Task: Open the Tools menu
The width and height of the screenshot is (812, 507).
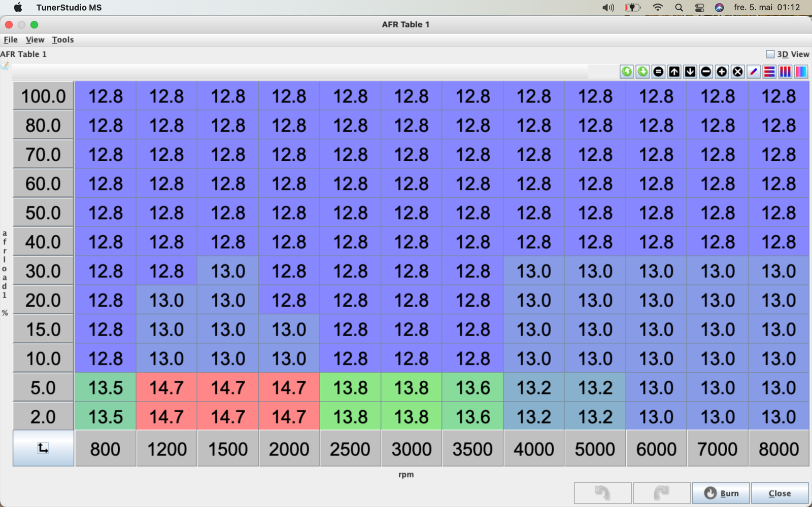Action: tap(63, 40)
